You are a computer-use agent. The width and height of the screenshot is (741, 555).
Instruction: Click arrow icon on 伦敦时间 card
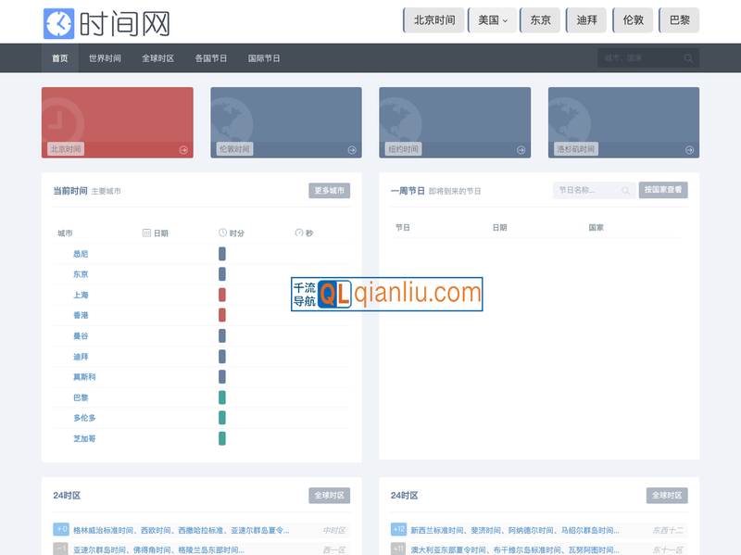tap(352, 149)
